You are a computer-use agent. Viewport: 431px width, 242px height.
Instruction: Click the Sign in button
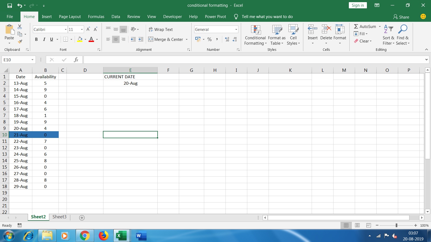[357, 5]
